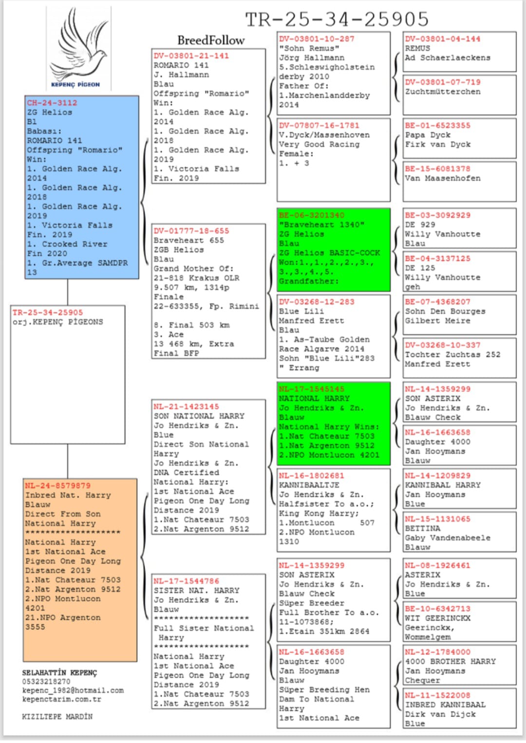The image size is (526, 743).
Task: Open the kepenctarim.com.tr website link
Action: pos(61,699)
